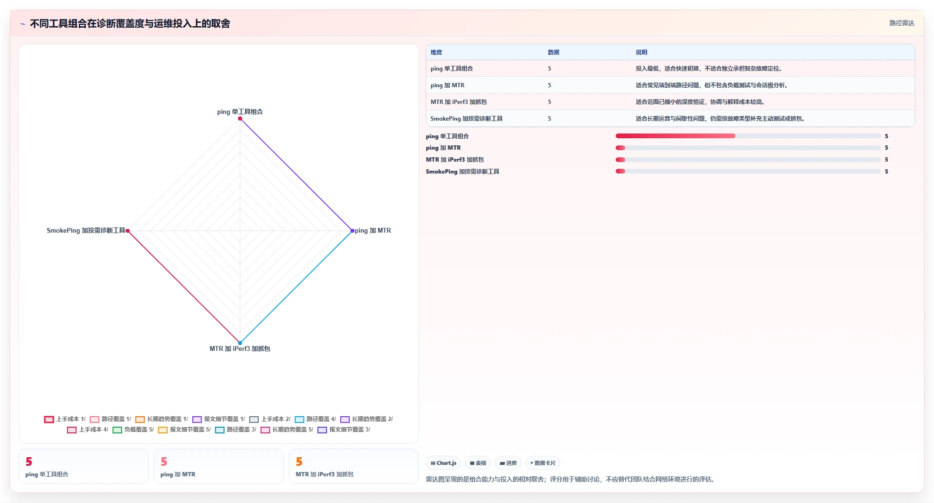Click the ping 加 MTR radar data point
The width and height of the screenshot is (934, 503).
click(352, 231)
